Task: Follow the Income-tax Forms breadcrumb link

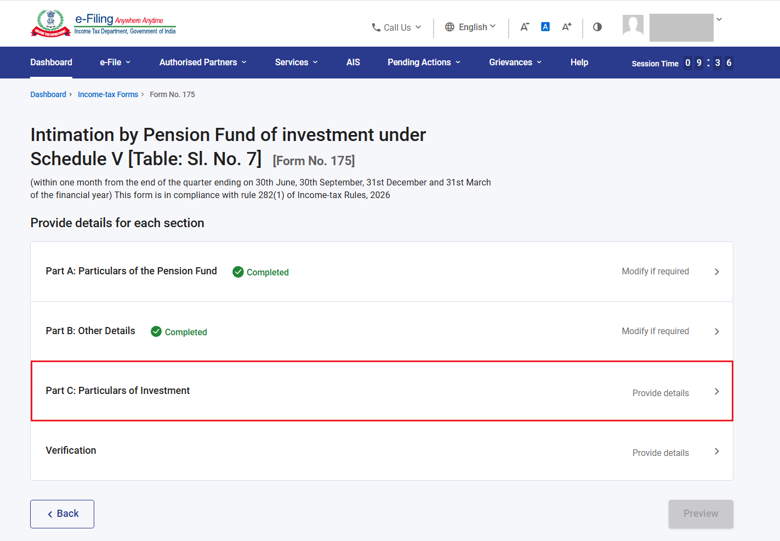Action: pos(108,94)
